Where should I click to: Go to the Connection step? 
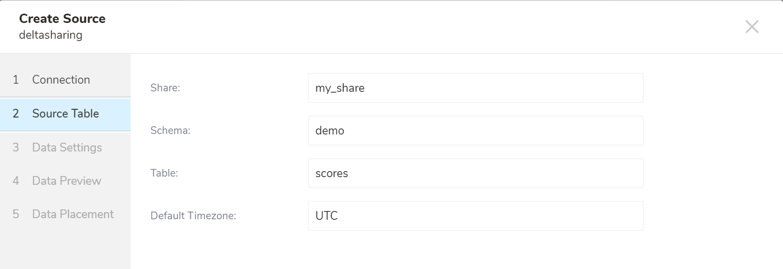(61, 80)
